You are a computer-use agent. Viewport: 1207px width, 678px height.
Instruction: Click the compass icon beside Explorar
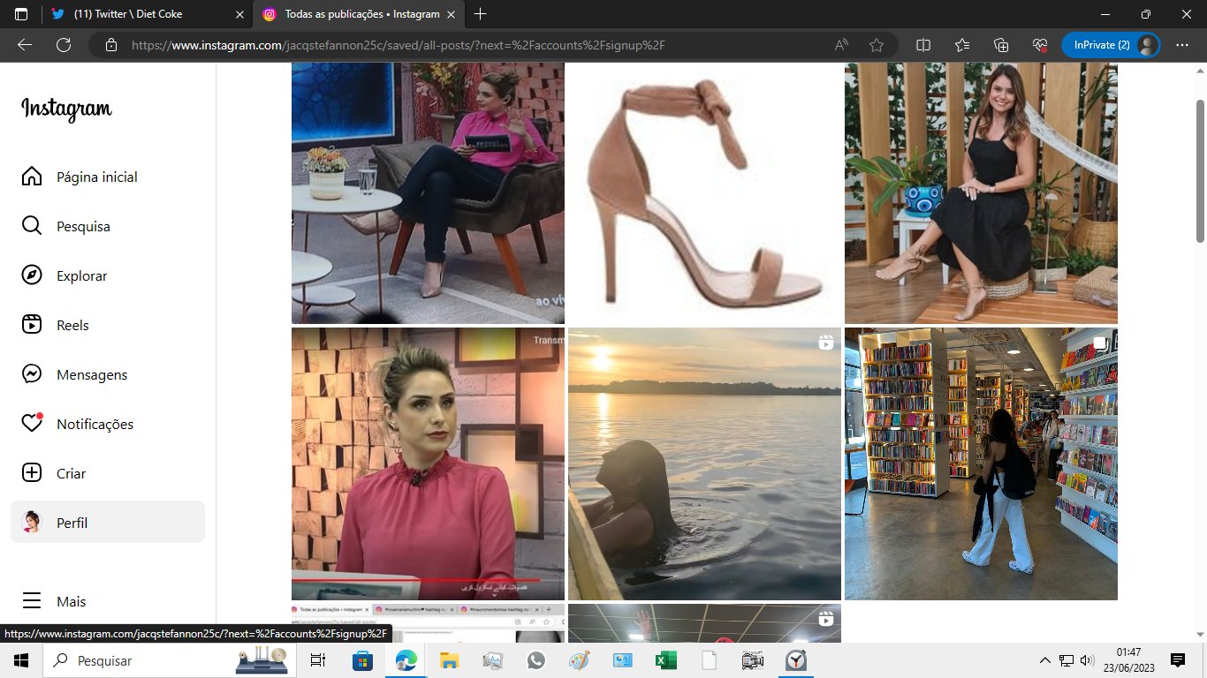coord(32,275)
